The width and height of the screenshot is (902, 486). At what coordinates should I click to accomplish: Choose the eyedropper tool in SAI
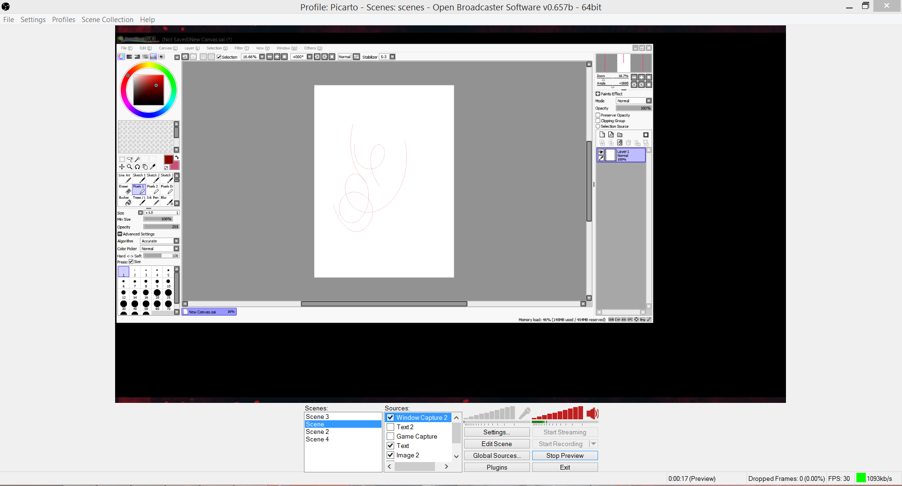click(152, 167)
